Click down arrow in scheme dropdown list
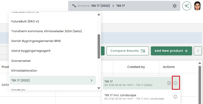Viewport: 203px width, 104px height. coord(99,88)
